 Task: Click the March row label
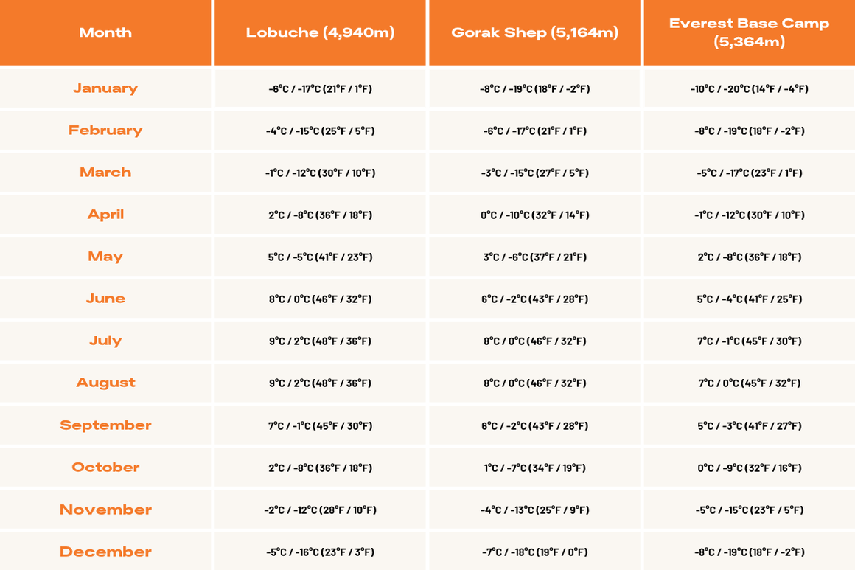(x=105, y=173)
